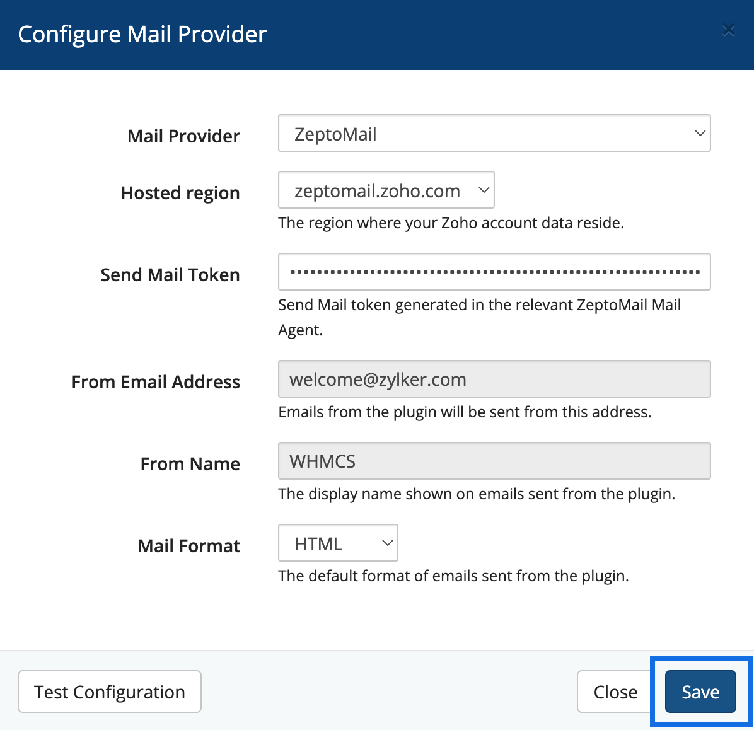The height and width of the screenshot is (730, 754).
Task: Expand the Hosted region dropdown
Action: coord(386,190)
